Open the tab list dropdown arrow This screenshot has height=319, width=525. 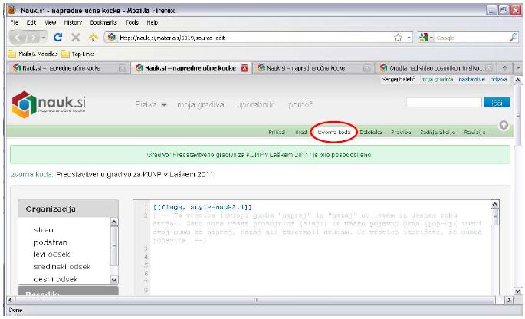pos(517,67)
